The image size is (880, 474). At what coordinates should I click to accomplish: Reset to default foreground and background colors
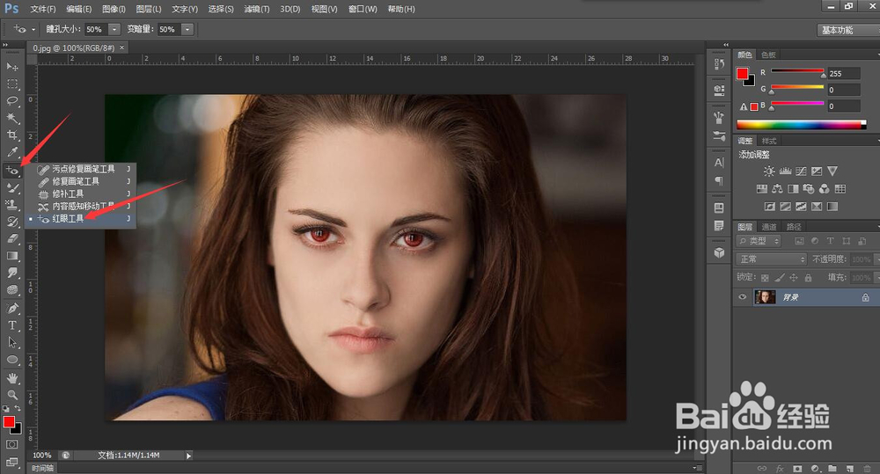point(5,408)
